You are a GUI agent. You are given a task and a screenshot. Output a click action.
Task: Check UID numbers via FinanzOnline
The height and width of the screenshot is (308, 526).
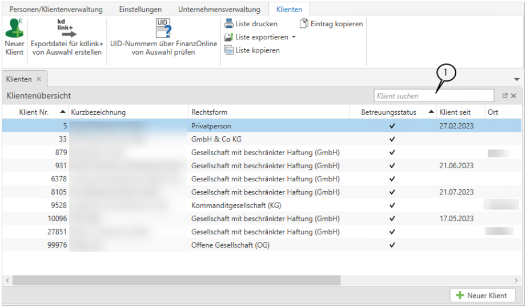(x=163, y=30)
